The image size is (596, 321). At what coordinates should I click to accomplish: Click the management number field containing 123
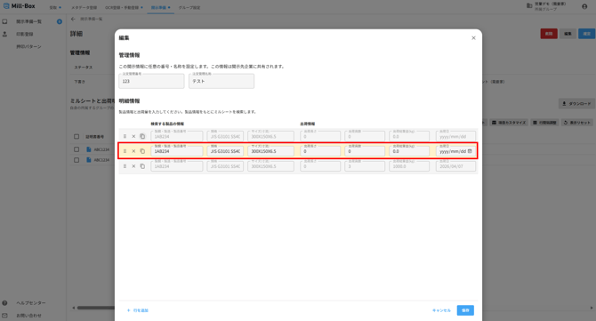click(151, 81)
